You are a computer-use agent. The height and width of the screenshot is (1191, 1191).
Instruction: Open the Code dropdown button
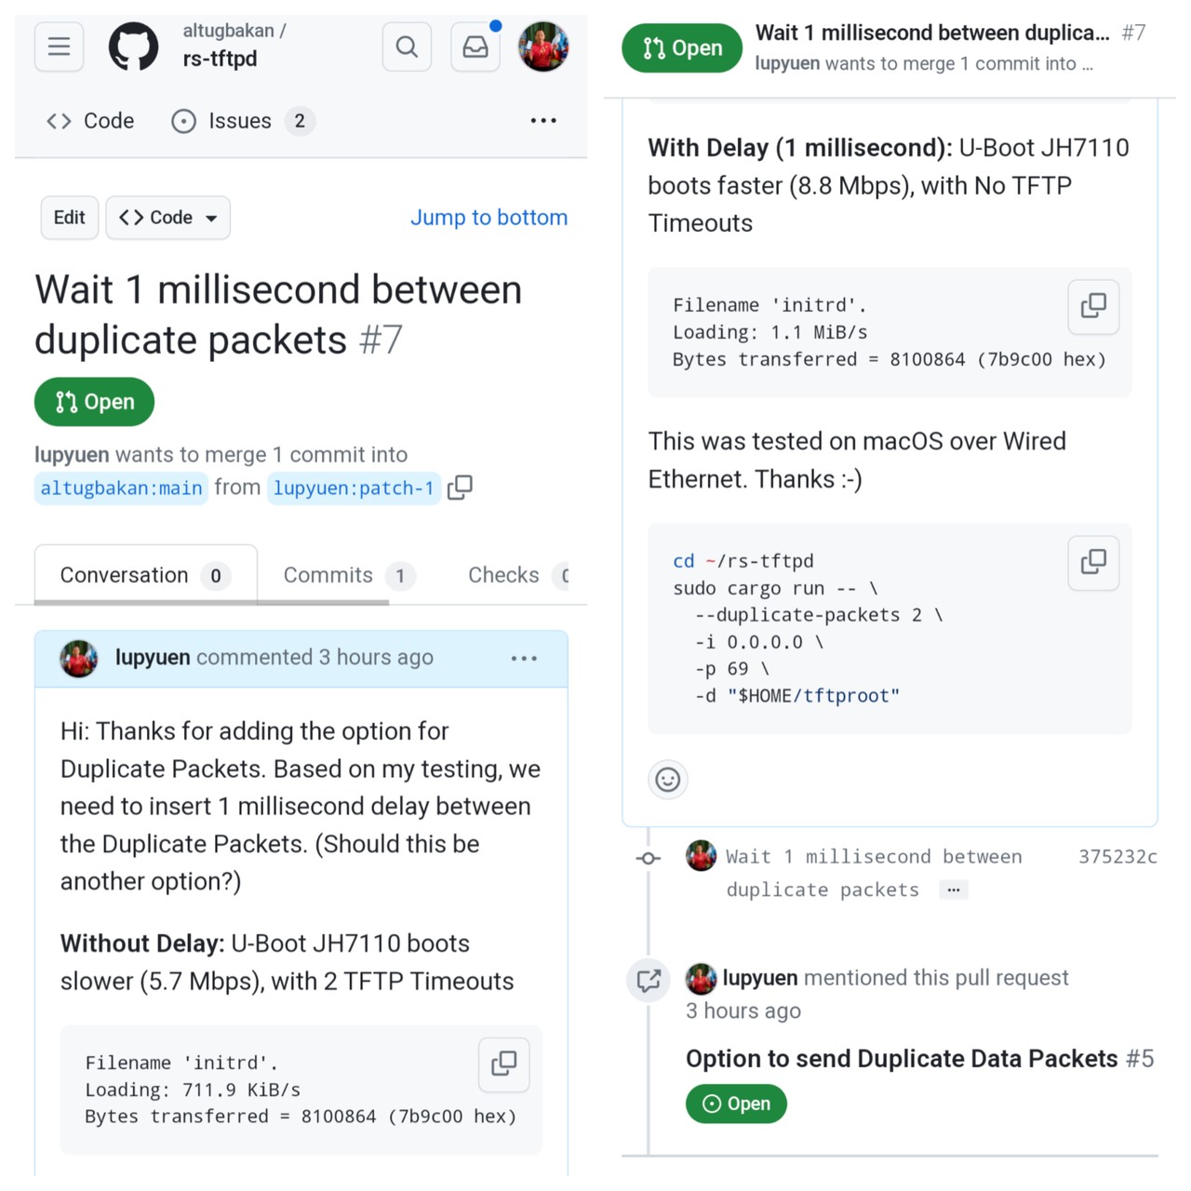point(168,218)
